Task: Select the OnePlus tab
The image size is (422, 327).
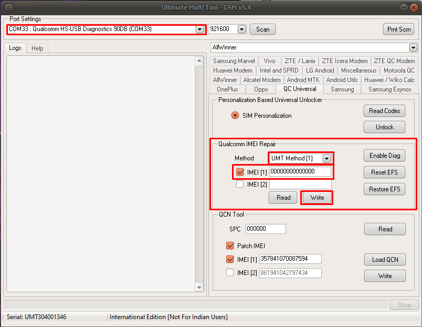Action: point(227,89)
